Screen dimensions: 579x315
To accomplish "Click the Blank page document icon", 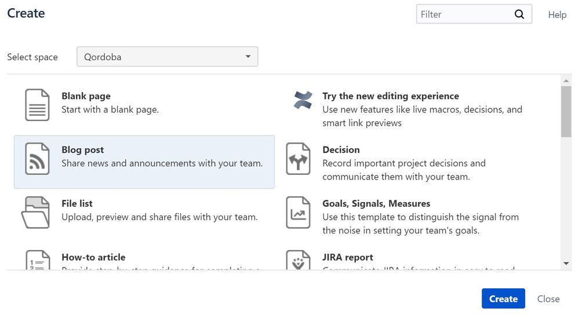I will tap(37, 104).
